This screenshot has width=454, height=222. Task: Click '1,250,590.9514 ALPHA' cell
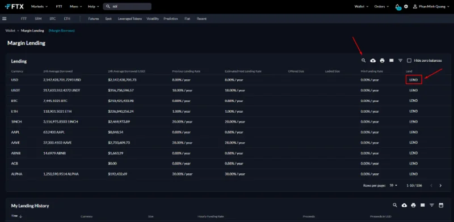tap(61, 174)
